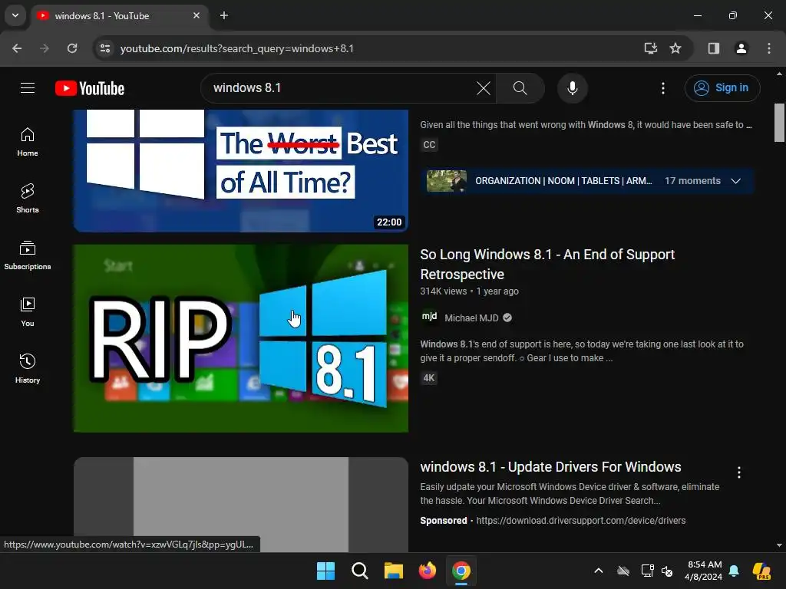
Task: Expand the 17 moments chevron
Action: pyautogui.click(x=736, y=181)
